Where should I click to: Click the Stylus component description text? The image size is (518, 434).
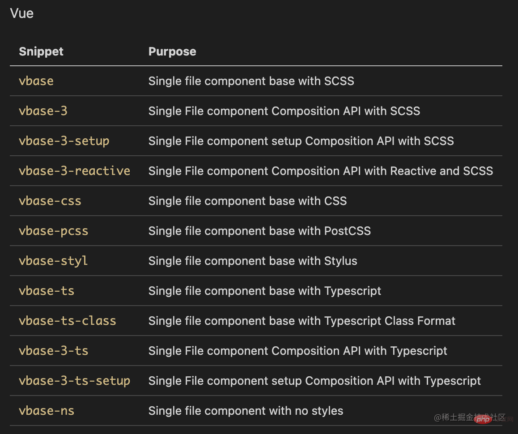coord(253,261)
